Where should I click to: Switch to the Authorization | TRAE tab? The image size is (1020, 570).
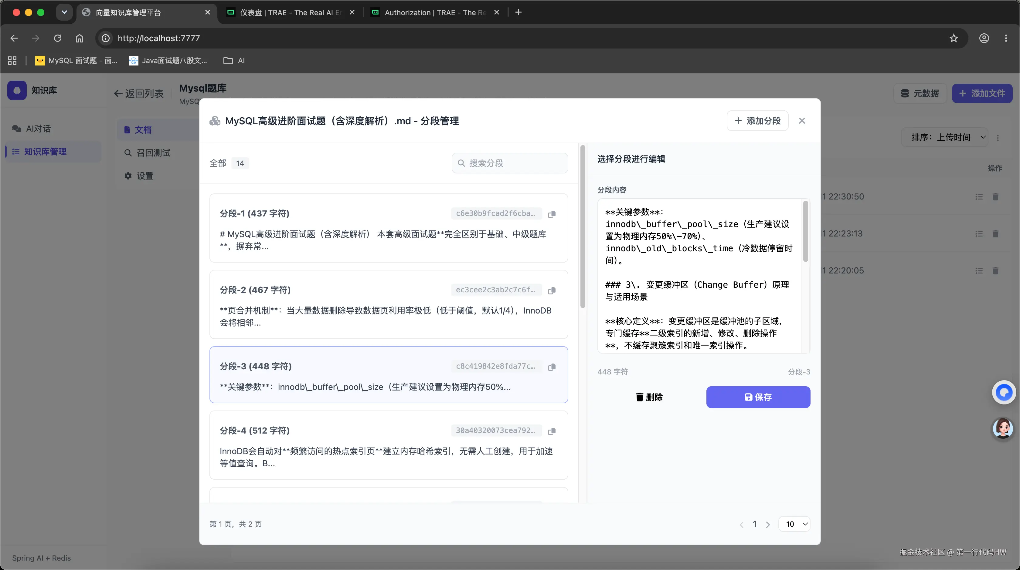point(436,12)
